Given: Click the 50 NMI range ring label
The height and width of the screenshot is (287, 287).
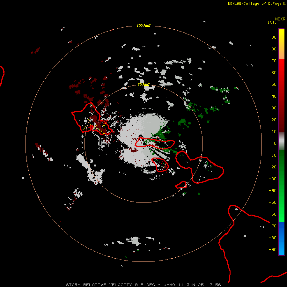Looking at the screenshot, I should pos(143,85).
